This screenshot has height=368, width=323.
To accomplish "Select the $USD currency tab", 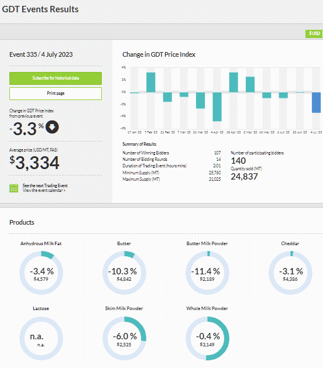I will pyautogui.click(x=314, y=33).
